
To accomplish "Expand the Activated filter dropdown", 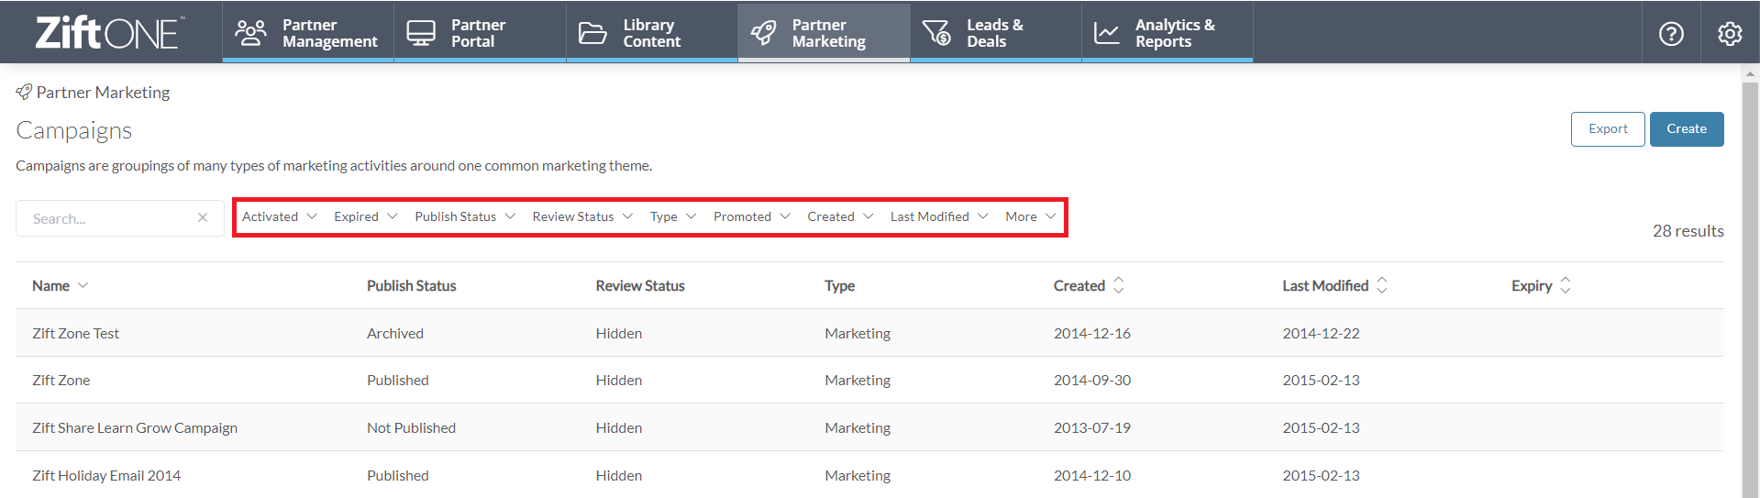I will pos(280,216).
